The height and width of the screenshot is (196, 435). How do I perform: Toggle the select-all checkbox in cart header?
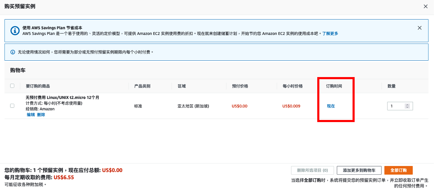[13, 86]
